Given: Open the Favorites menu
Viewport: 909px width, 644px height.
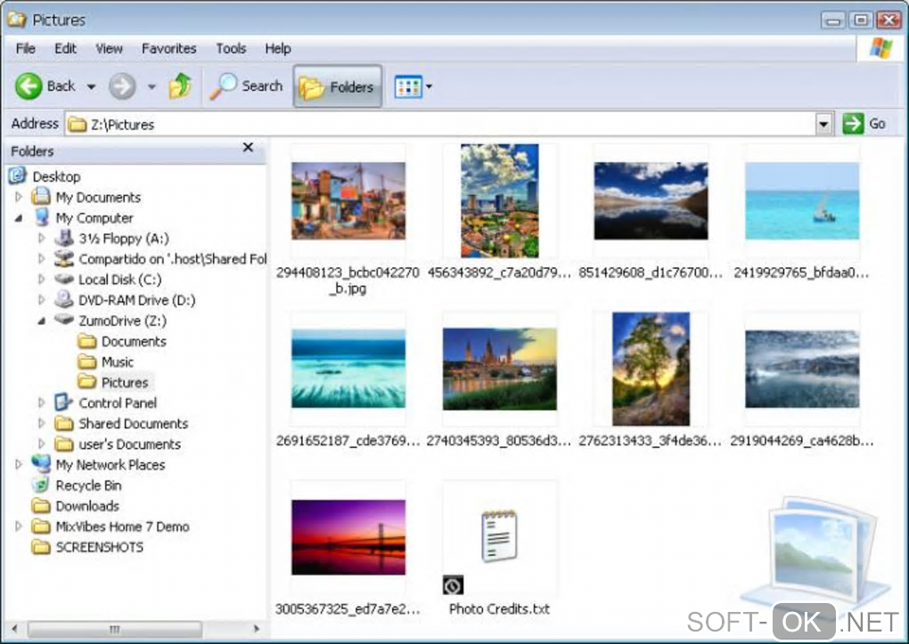Looking at the screenshot, I should pos(168,49).
